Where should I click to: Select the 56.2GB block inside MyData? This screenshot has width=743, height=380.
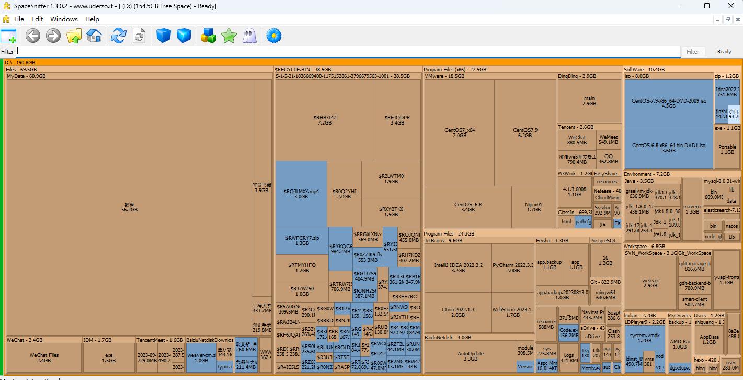(x=129, y=207)
